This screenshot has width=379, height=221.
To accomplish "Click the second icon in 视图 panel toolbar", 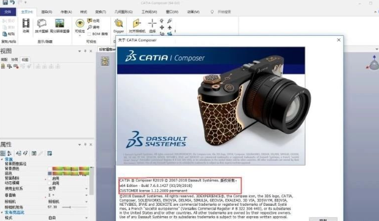I will [9, 66].
